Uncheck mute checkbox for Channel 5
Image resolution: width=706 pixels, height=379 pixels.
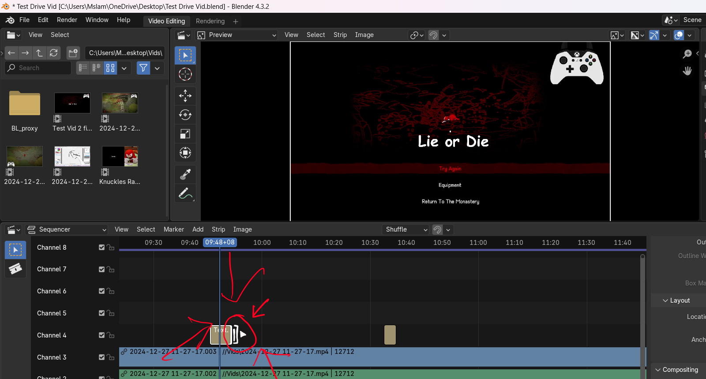tap(102, 313)
